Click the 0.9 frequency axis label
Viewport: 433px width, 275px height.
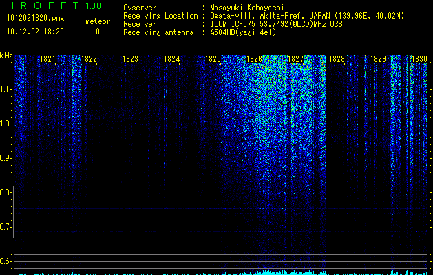tap(6, 158)
